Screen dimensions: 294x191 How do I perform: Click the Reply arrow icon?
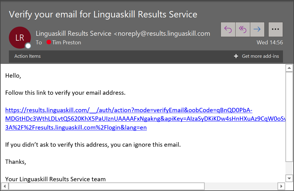[228, 29]
